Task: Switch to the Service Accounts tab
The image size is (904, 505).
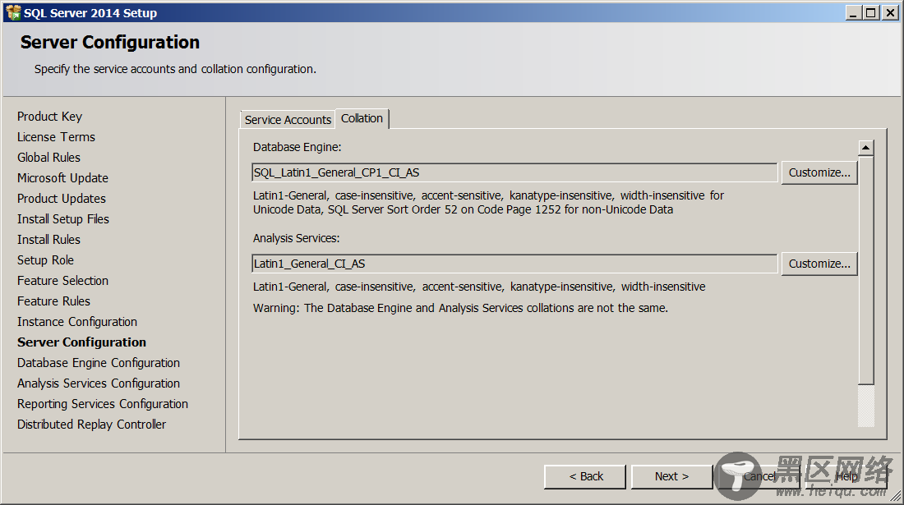Action: coord(288,119)
